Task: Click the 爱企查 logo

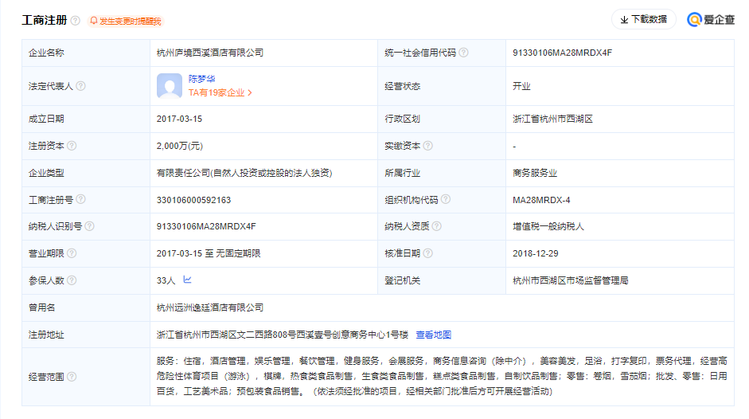Action: click(x=711, y=20)
